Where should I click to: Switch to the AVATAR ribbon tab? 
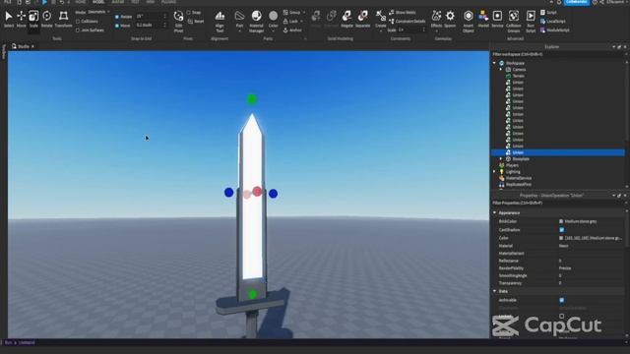coord(118,2)
